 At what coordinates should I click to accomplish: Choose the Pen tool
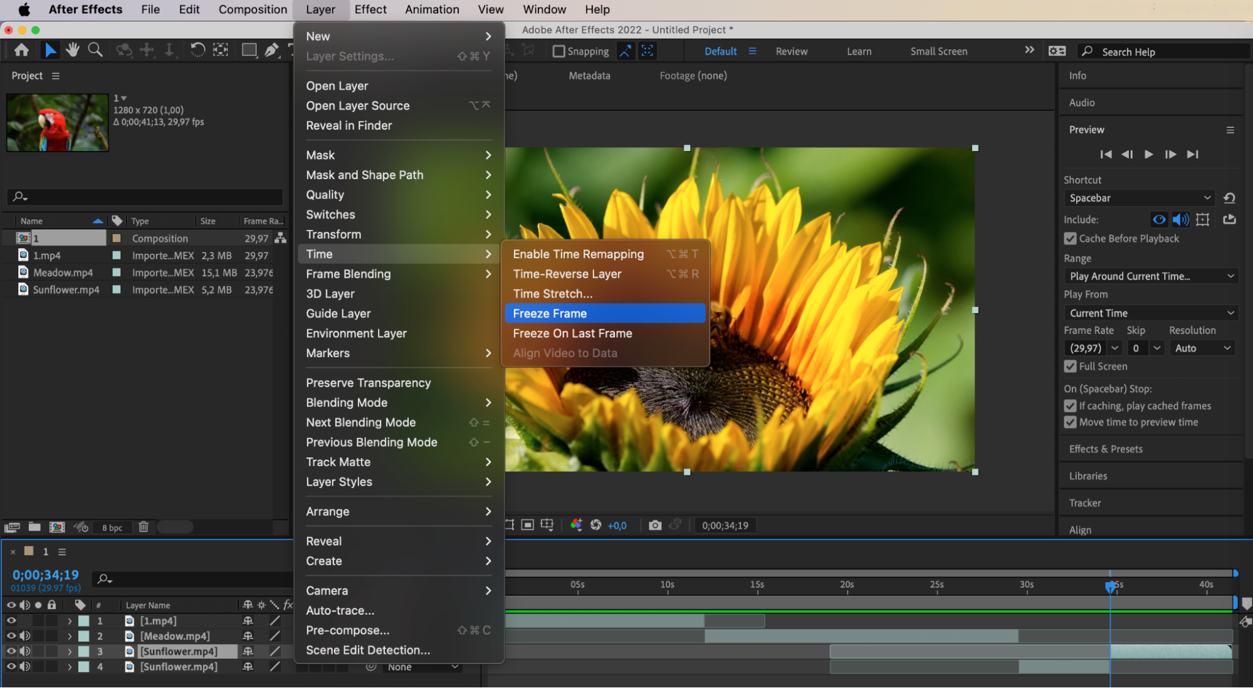coord(271,50)
